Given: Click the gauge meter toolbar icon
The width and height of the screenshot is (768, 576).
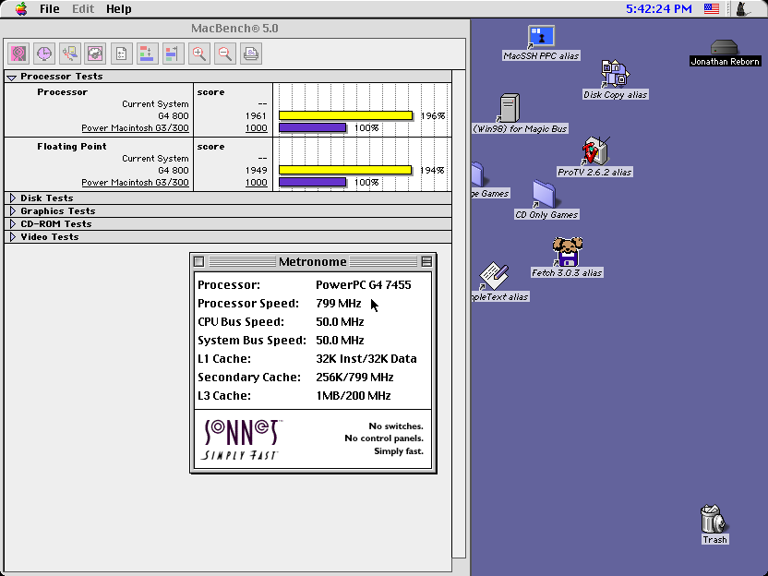Looking at the screenshot, I should pyautogui.click(x=95, y=54).
